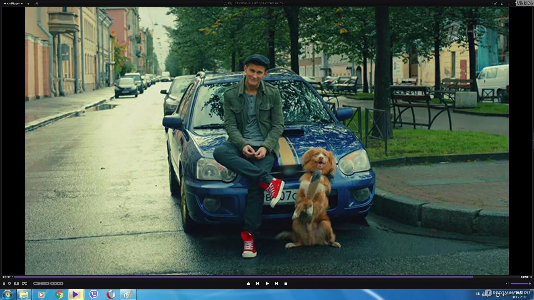Seek within the purple playback progress bar
Viewport: 534px width, 300px height.
click(x=243, y=277)
